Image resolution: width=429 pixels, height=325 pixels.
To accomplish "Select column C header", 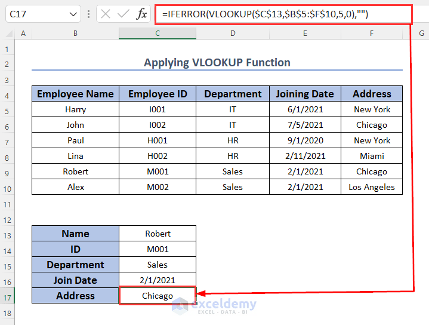I will (158, 33).
